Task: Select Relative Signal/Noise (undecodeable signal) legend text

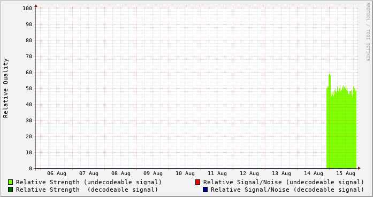Action: pos(284,182)
